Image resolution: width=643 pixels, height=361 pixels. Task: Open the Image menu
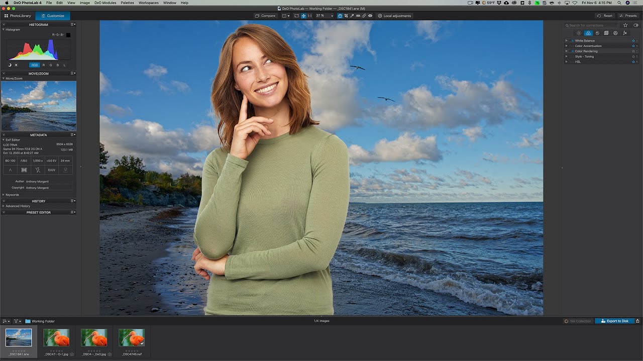click(85, 3)
